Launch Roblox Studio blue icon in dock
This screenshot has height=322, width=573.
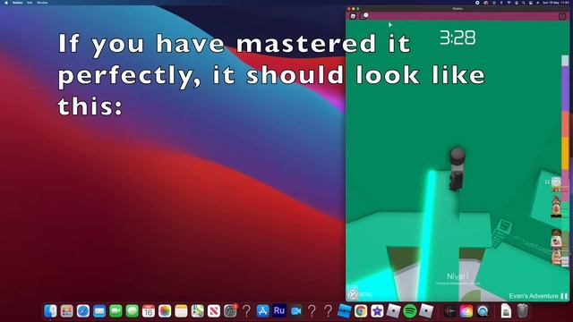(344, 311)
